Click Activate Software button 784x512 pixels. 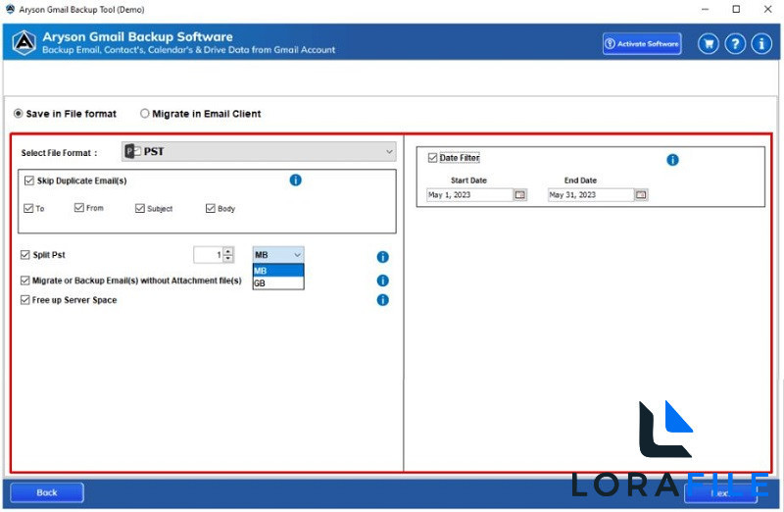642,43
